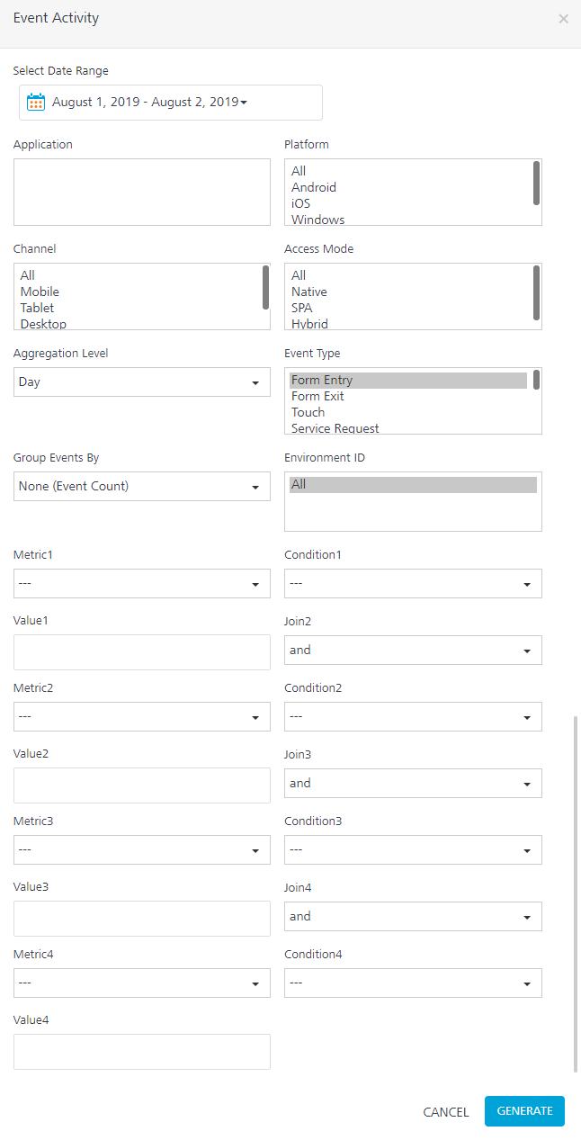
Task: Select Android in the Platform list
Action: tap(314, 187)
